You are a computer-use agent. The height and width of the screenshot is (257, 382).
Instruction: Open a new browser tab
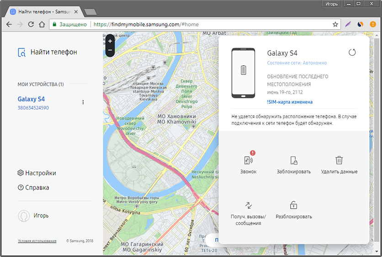click(90, 12)
